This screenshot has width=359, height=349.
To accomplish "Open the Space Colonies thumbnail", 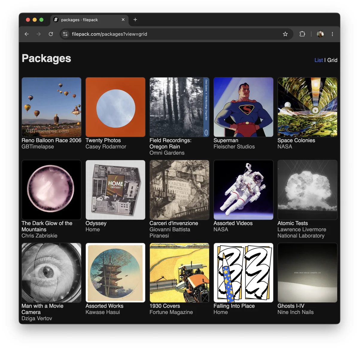I will (x=308, y=107).
